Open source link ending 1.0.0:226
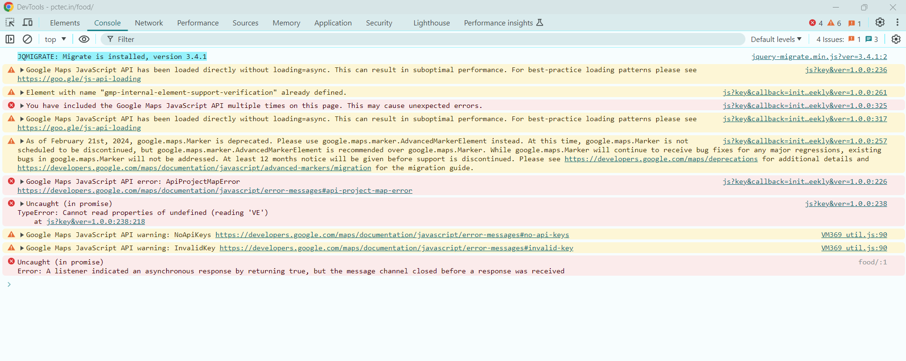This screenshot has width=906, height=361. tap(805, 181)
